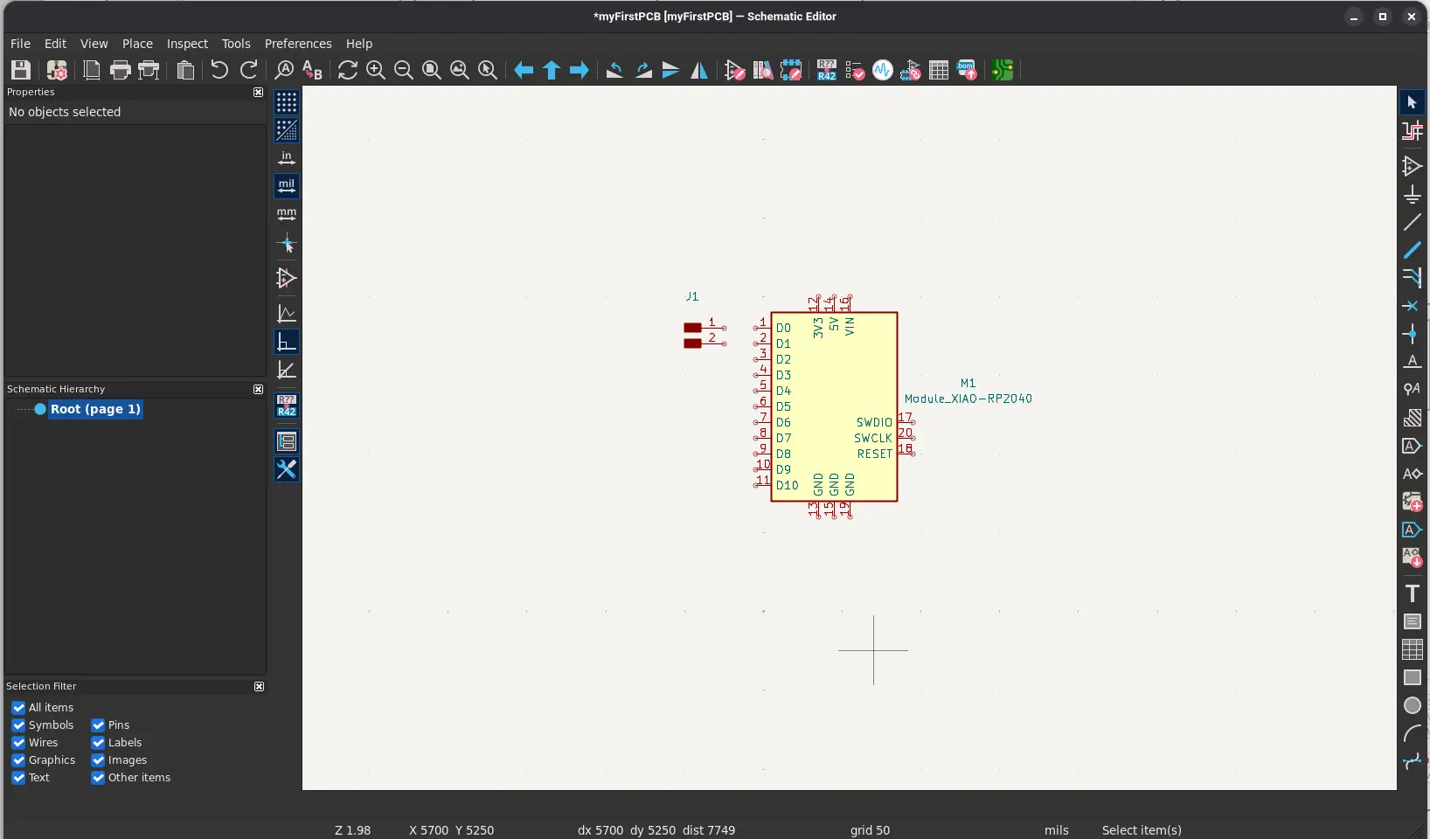Viewport: 1430px width, 839px height.
Task: Open the PCB Editor from the toolbar
Action: (x=1003, y=71)
